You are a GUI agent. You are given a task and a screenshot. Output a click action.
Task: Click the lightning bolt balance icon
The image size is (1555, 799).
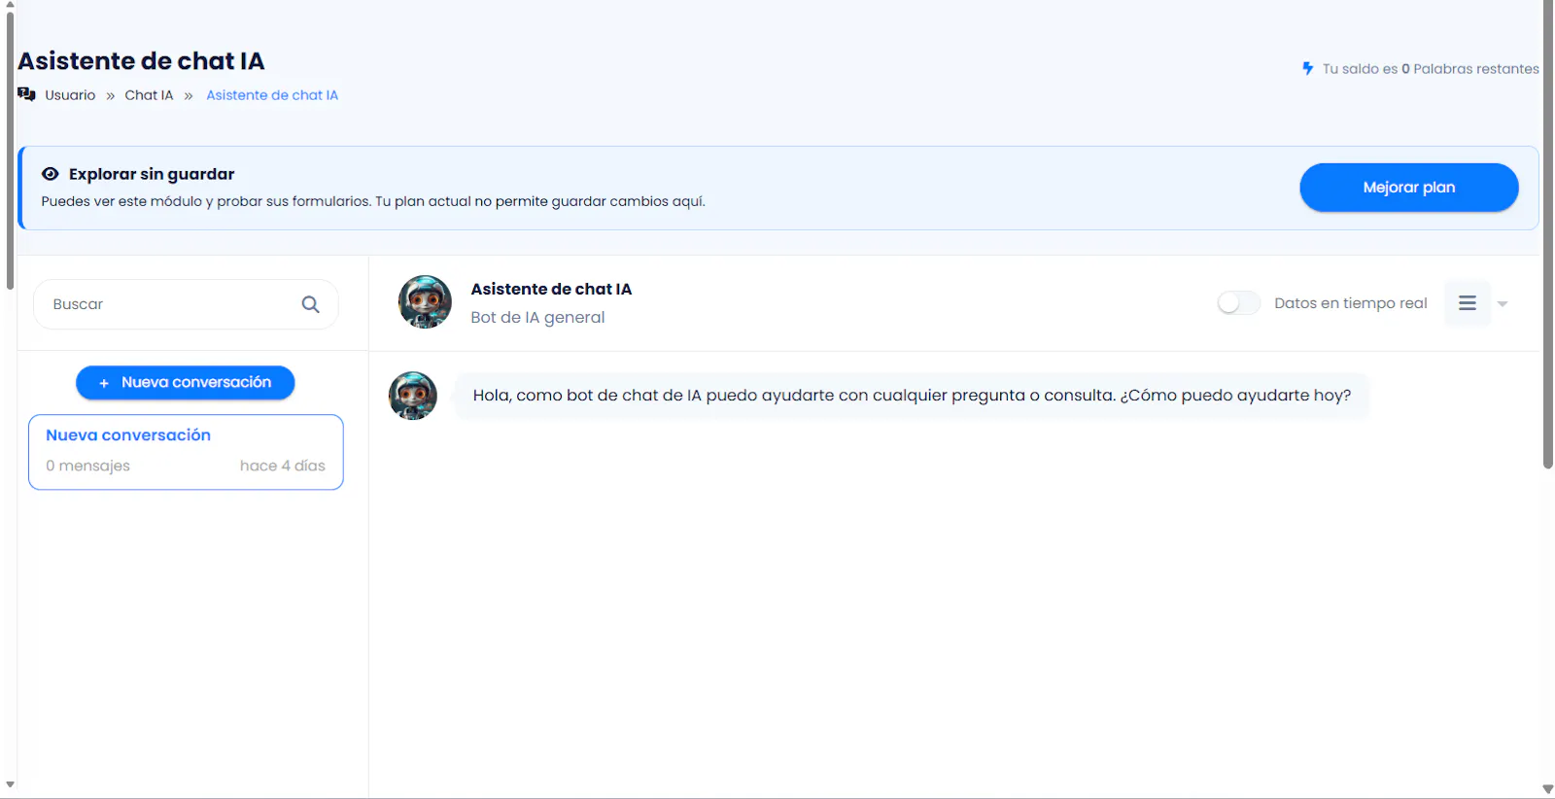coord(1308,68)
